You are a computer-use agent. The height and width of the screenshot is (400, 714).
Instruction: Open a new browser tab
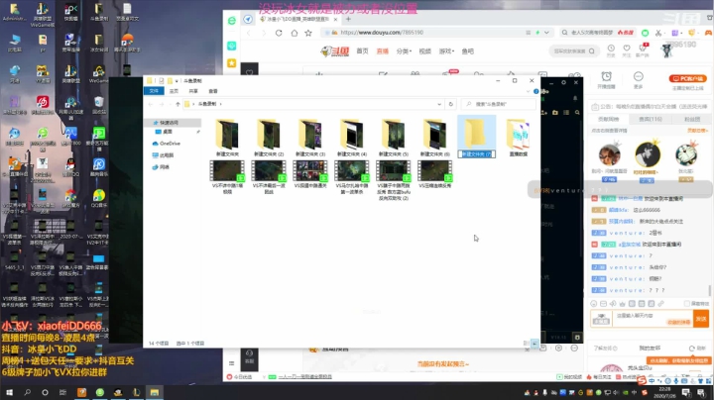point(348,19)
